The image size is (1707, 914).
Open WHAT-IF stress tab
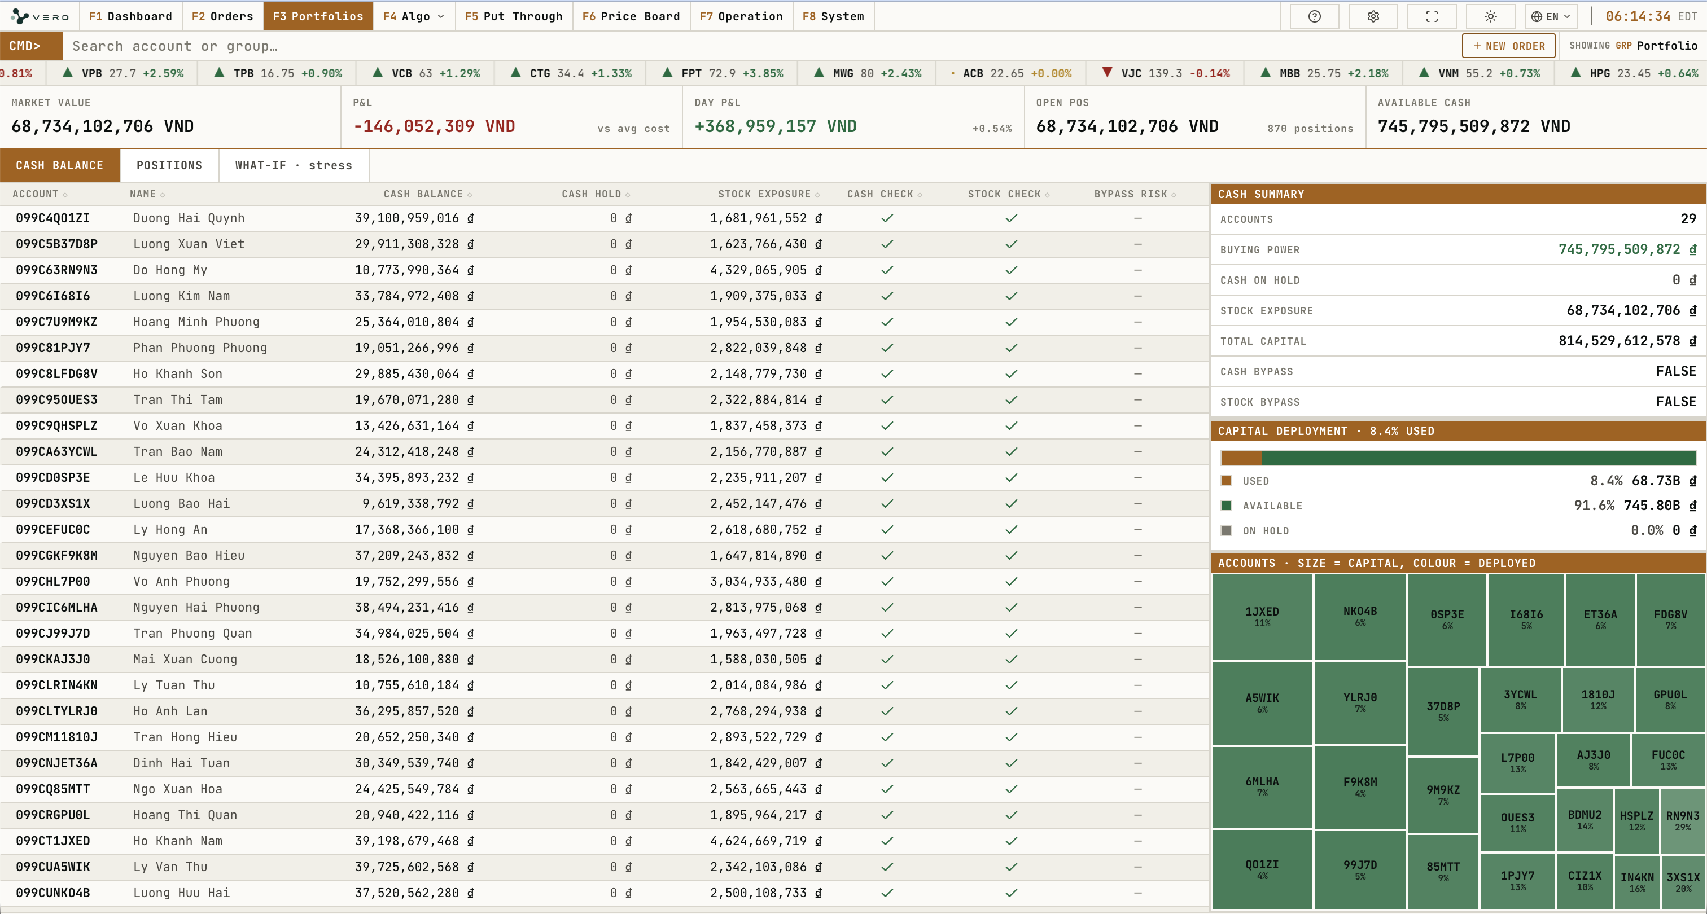tap(294, 165)
